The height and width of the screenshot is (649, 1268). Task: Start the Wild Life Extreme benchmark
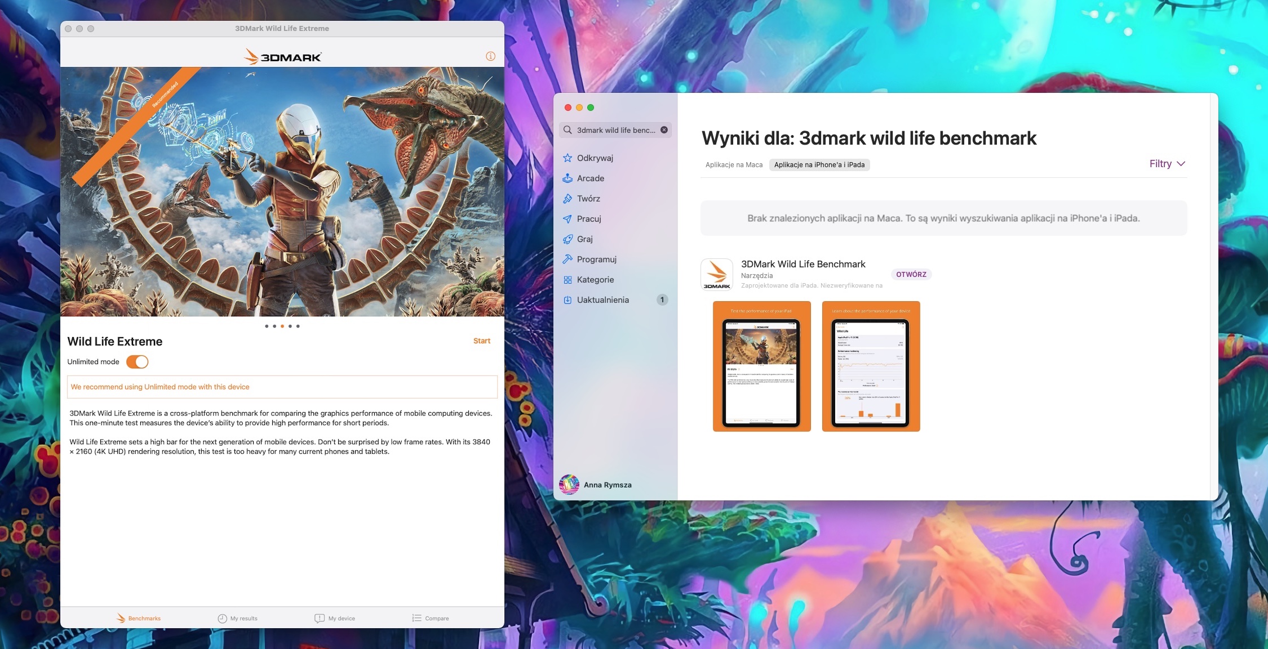tap(481, 341)
